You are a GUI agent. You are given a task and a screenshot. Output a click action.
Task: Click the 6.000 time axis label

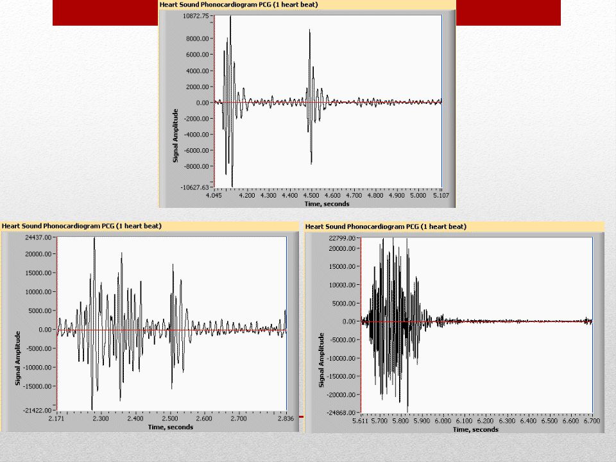click(443, 421)
